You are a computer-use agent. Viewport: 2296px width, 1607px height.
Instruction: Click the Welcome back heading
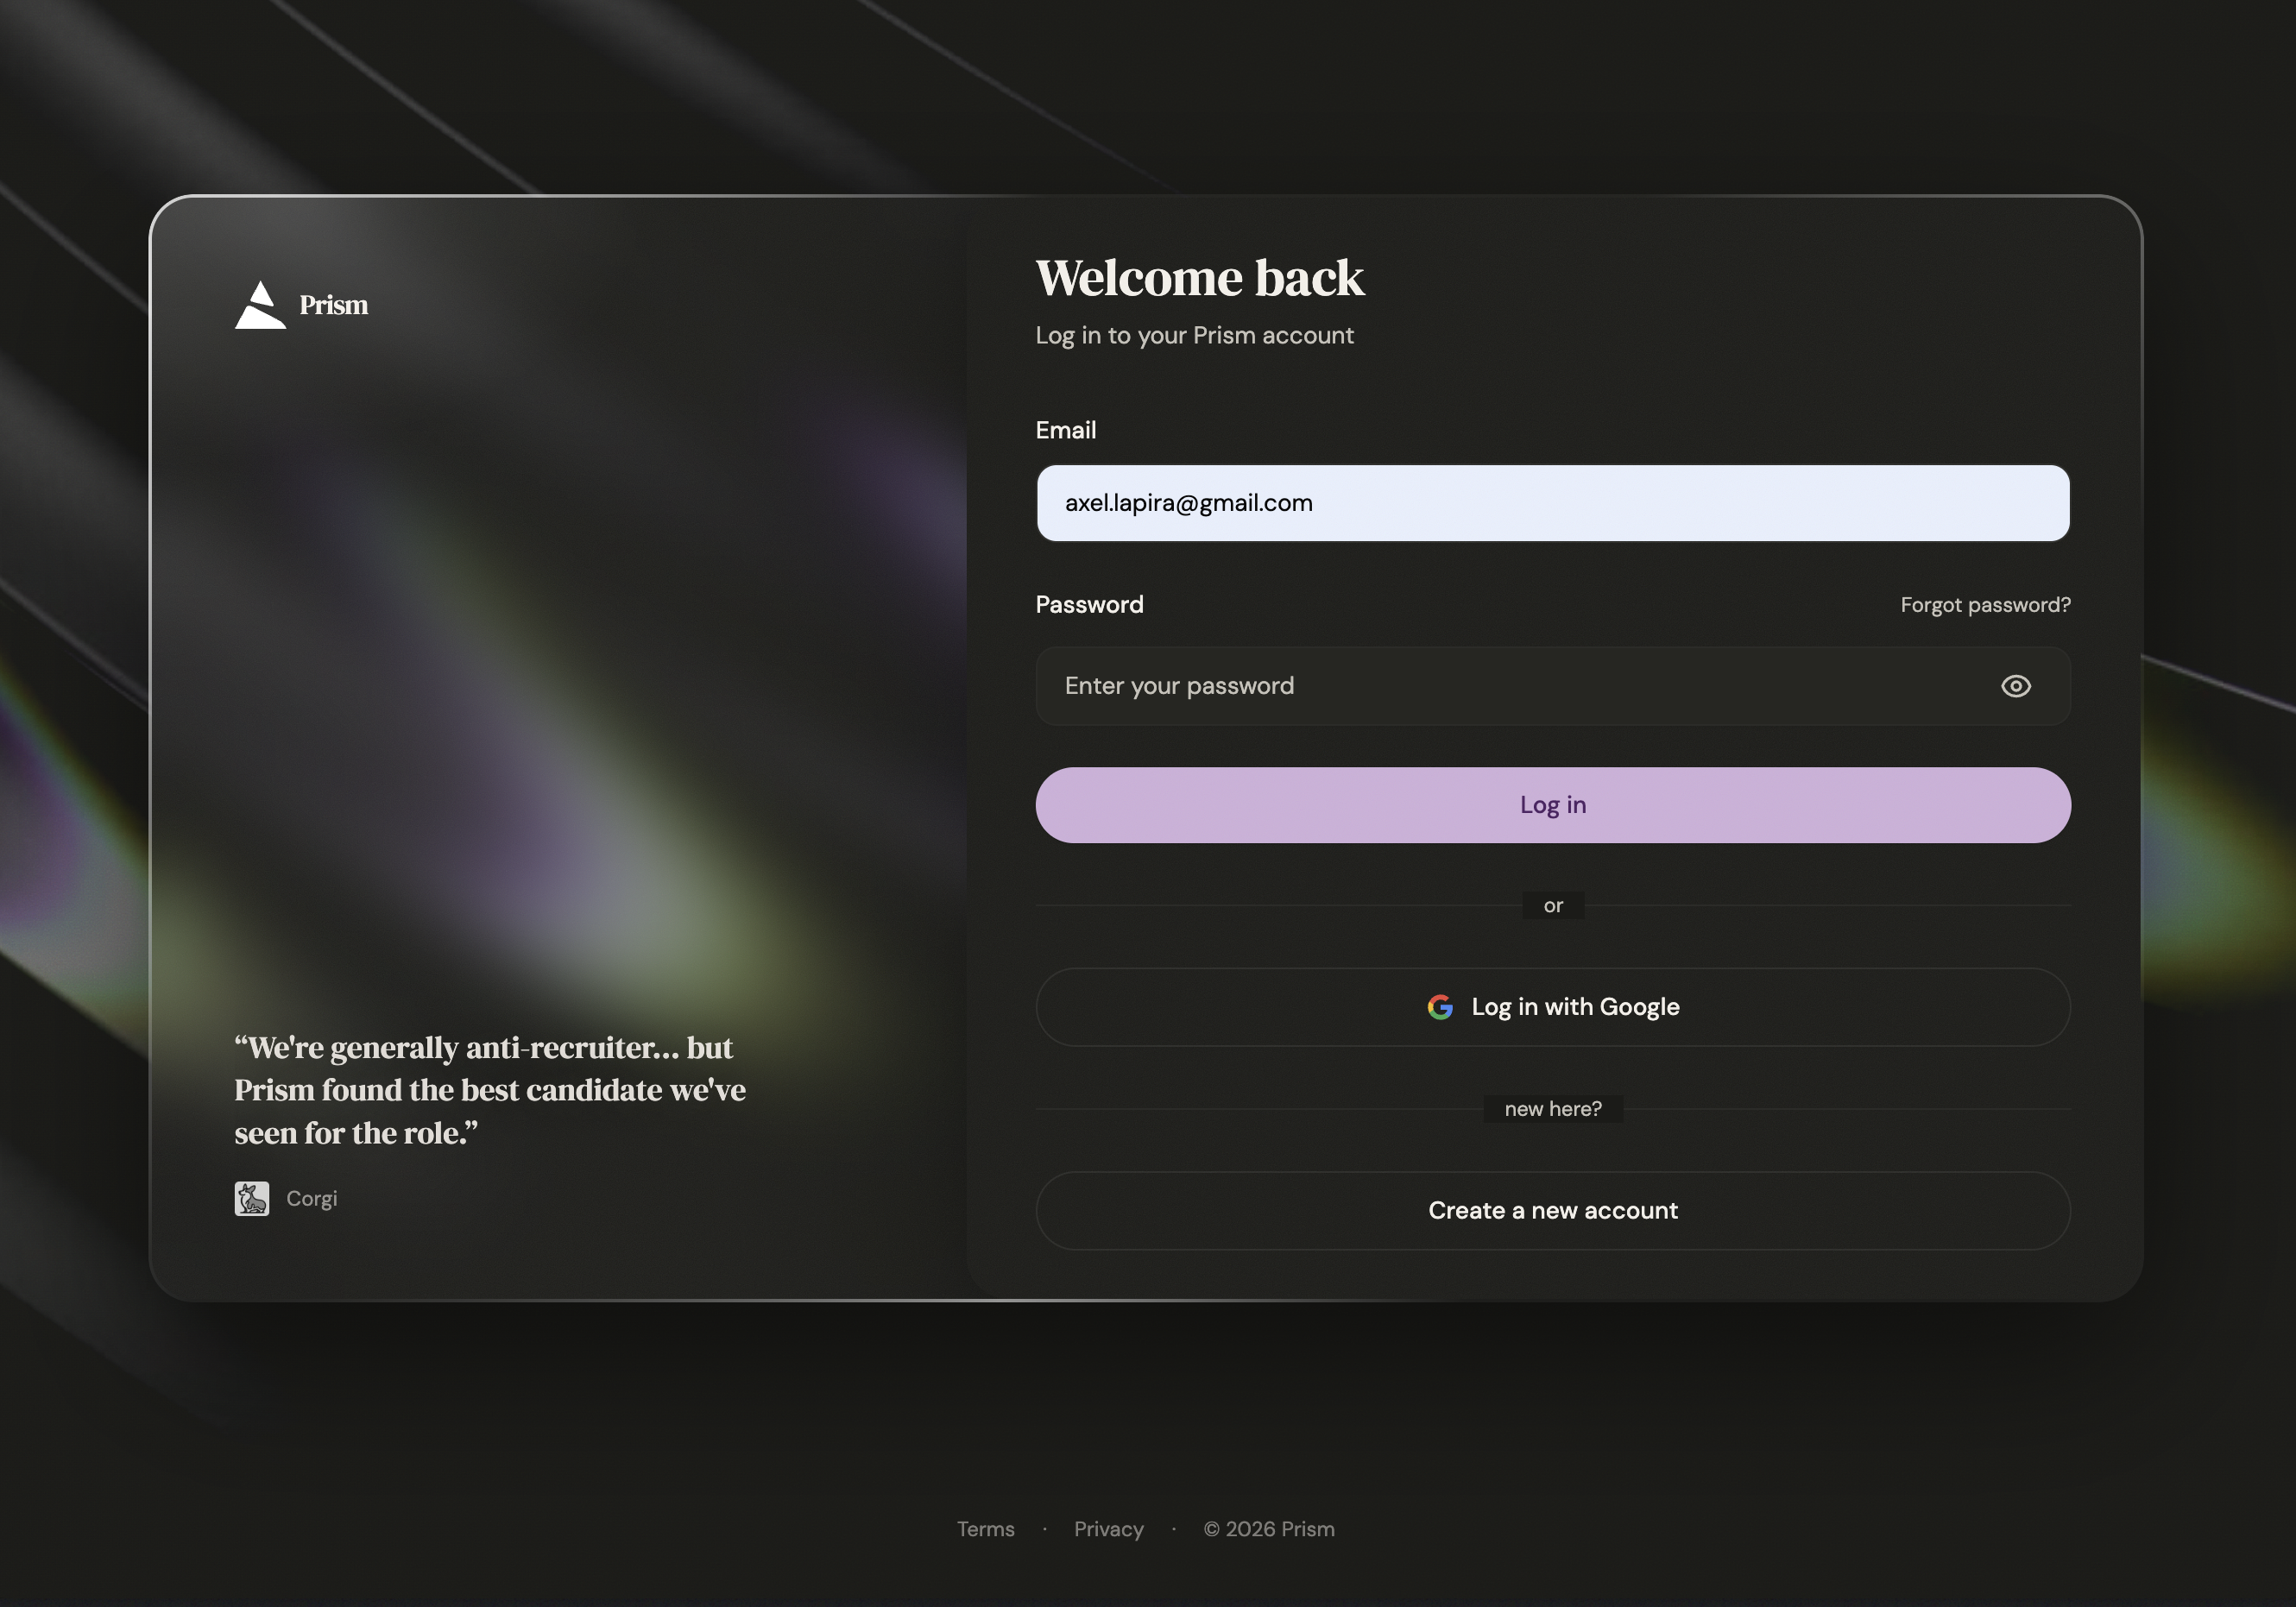click(x=1199, y=278)
